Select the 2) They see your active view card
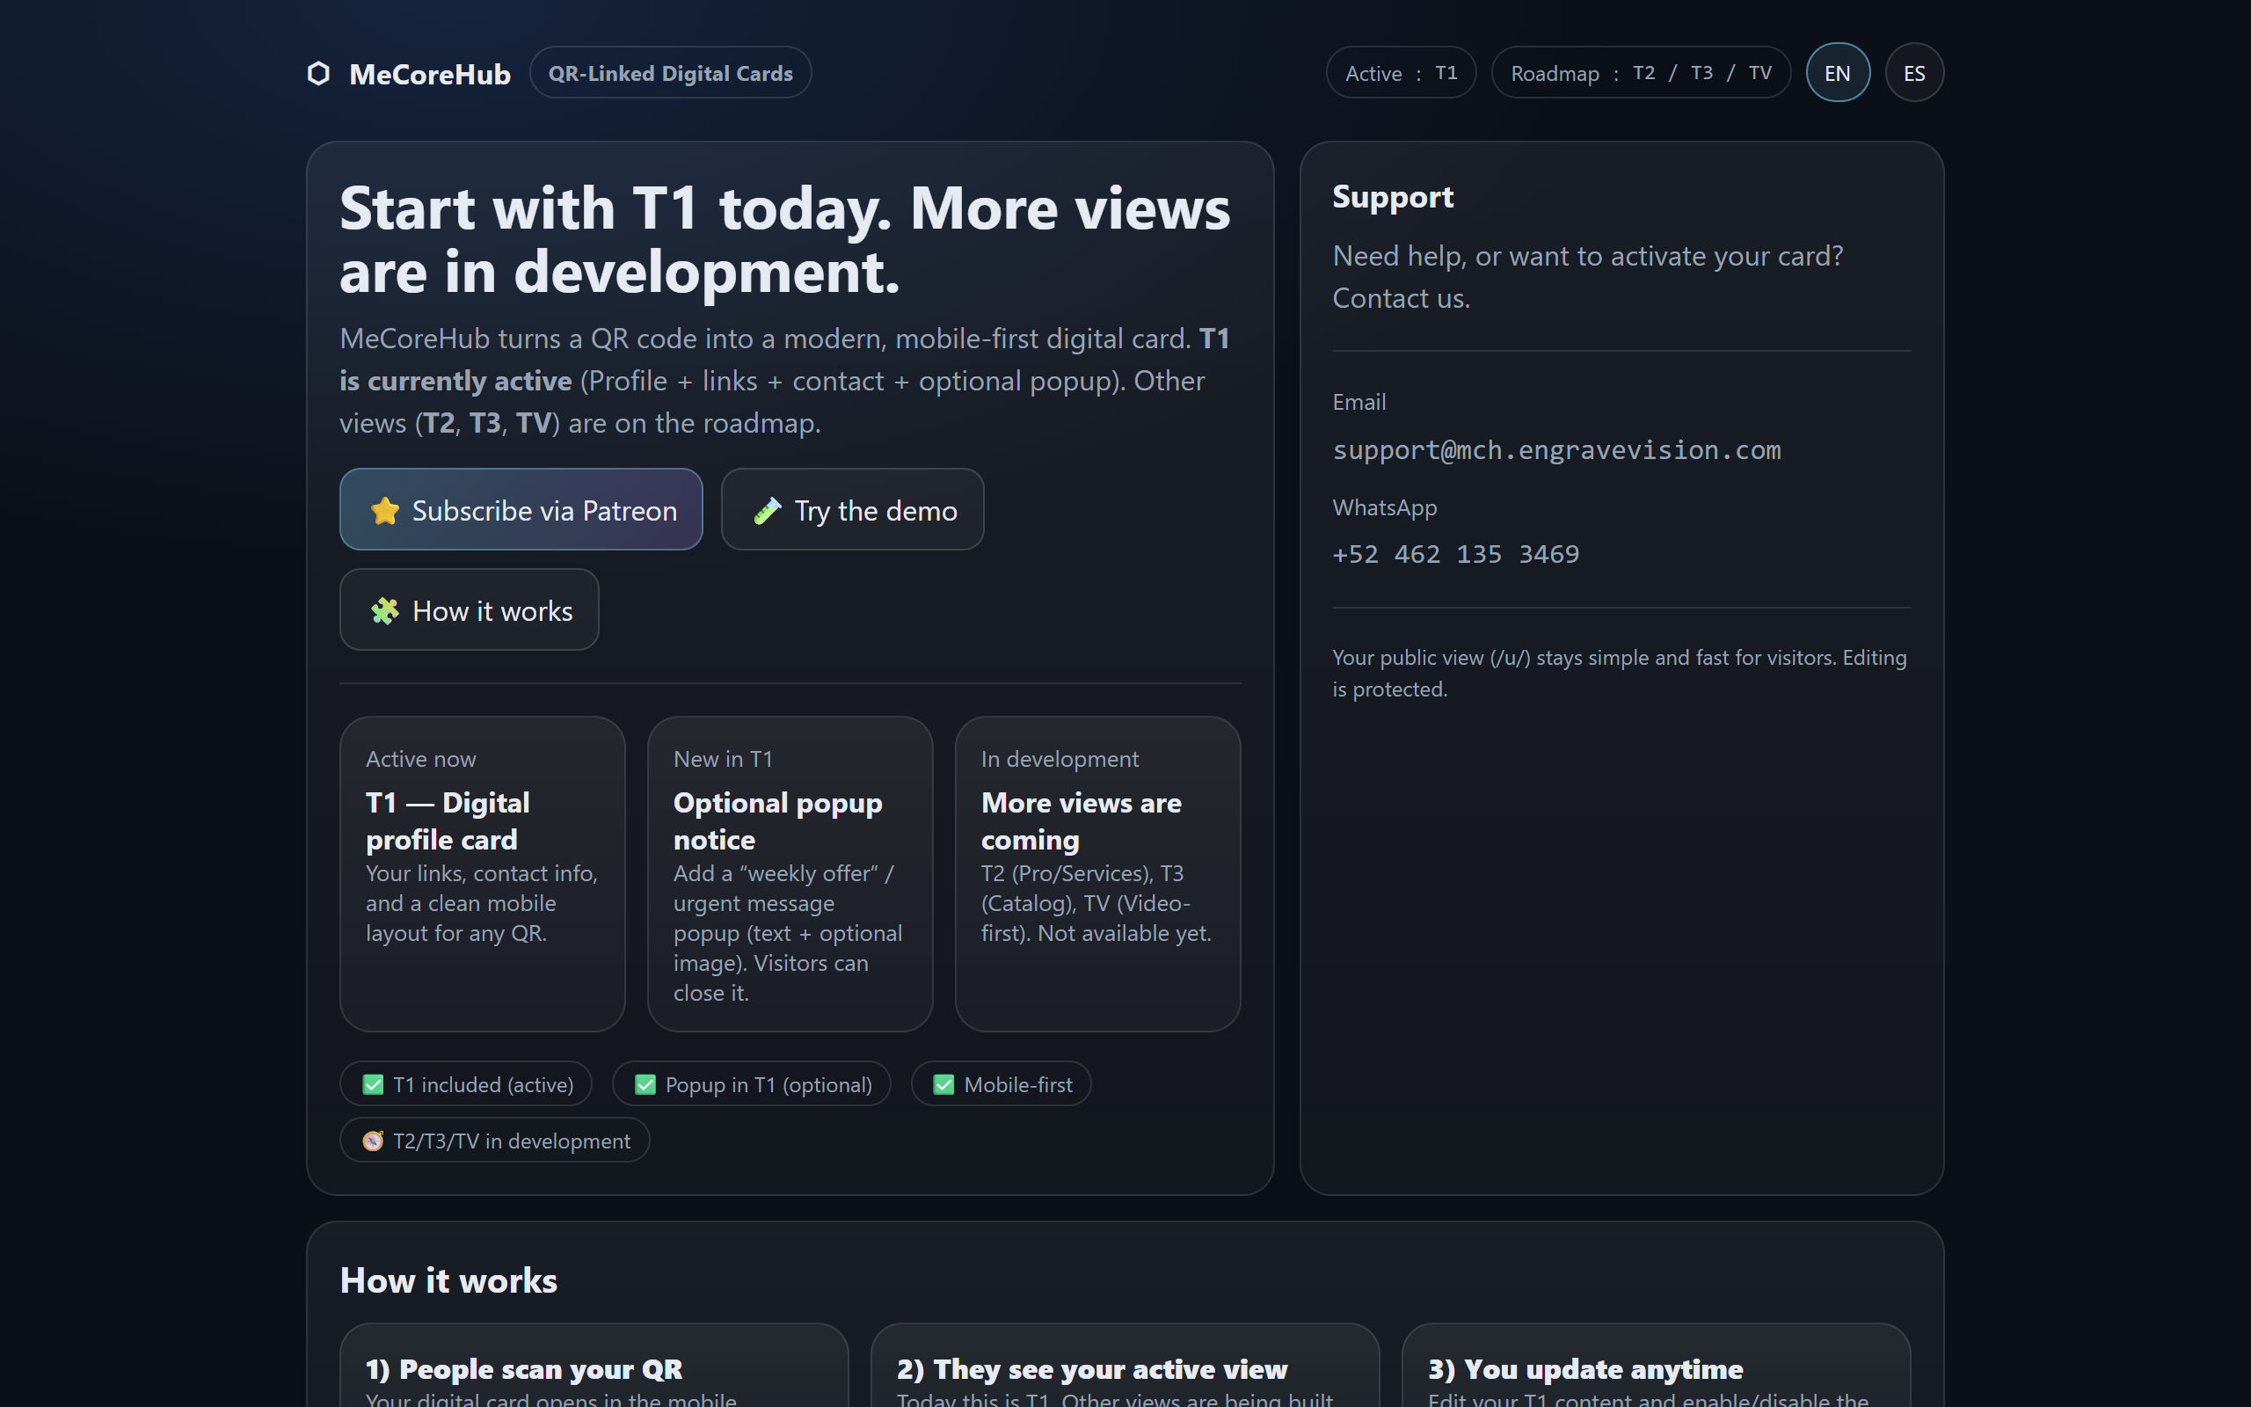 pyautogui.click(x=1125, y=1365)
